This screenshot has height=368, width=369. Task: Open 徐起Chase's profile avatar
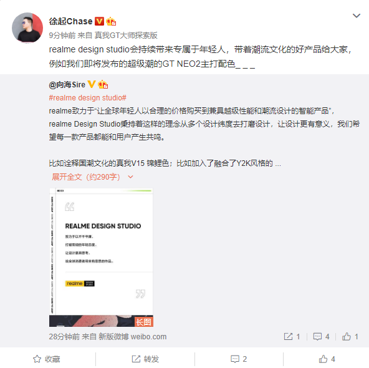pos(27,28)
